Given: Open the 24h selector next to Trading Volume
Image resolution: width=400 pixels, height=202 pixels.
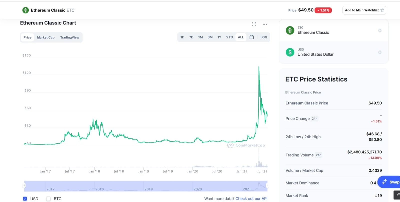Looking at the screenshot, I should (318, 155).
